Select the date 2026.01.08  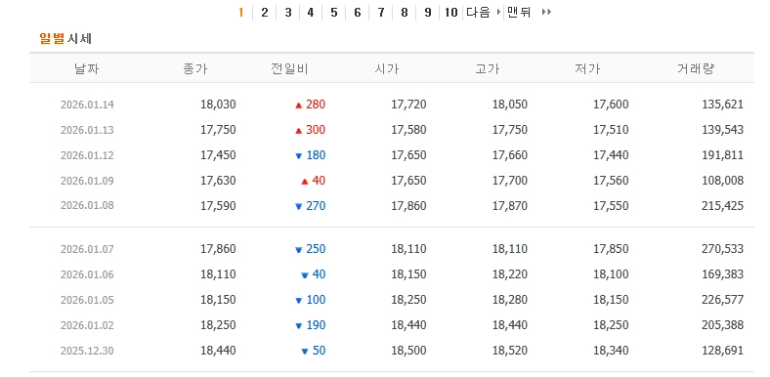pyautogui.click(x=87, y=206)
